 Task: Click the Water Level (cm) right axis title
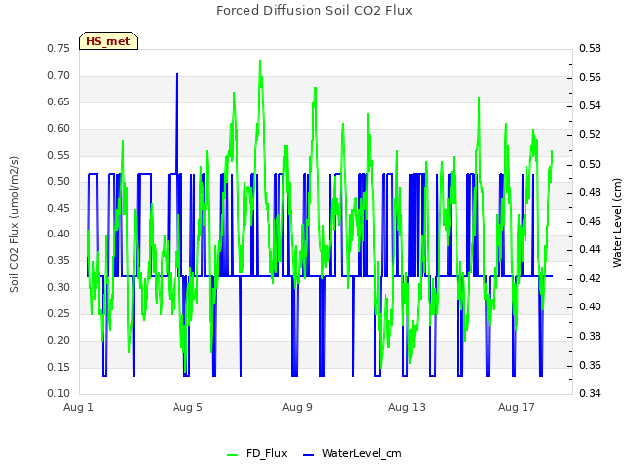617,224
